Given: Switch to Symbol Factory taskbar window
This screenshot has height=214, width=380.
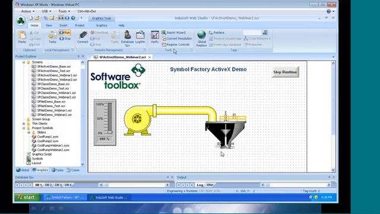Looking at the screenshot, I should 65,197.
